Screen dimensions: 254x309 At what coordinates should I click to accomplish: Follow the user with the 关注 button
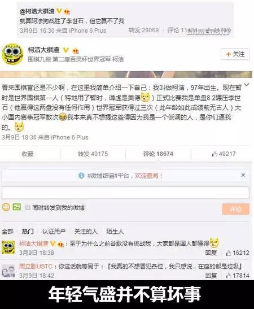pyautogui.click(x=235, y=54)
